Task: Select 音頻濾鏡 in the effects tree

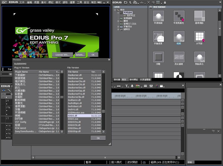Action: pyautogui.click(x=128, y=18)
